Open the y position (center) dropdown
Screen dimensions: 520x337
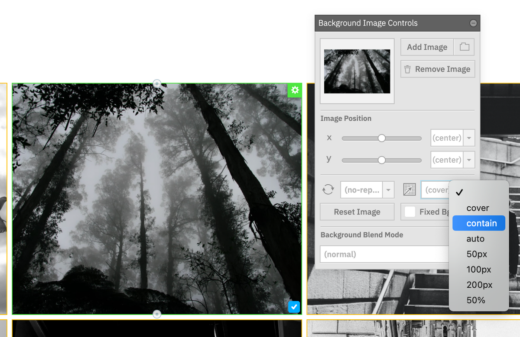click(469, 160)
